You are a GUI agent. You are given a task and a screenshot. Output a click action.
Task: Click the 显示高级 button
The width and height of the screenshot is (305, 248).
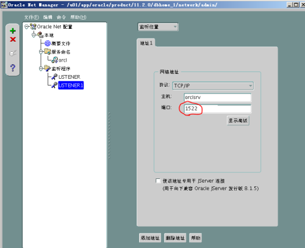pos(238,120)
